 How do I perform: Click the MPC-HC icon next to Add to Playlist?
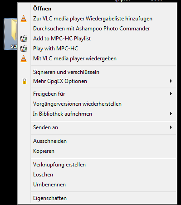coord(24,39)
